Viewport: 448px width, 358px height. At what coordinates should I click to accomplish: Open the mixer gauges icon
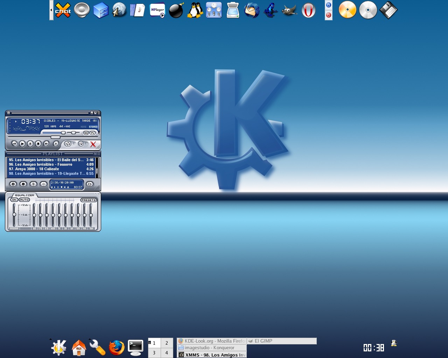pyautogui.click(x=214, y=10)
